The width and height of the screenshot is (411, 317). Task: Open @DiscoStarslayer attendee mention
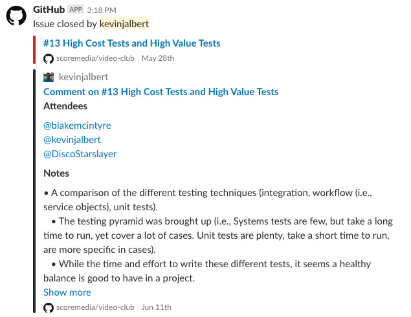pyautogui.click(x=80, y=154)
